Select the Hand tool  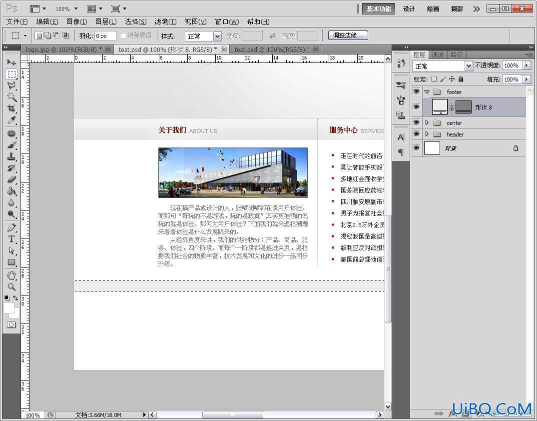(x=11, y=275)
